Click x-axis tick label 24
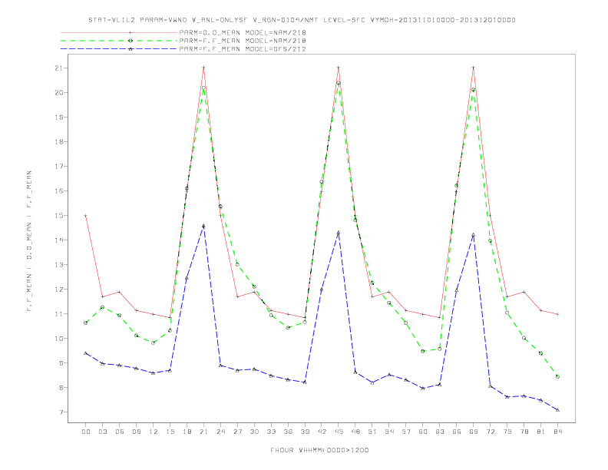608x470 pixels. click(x=220, y=432)
